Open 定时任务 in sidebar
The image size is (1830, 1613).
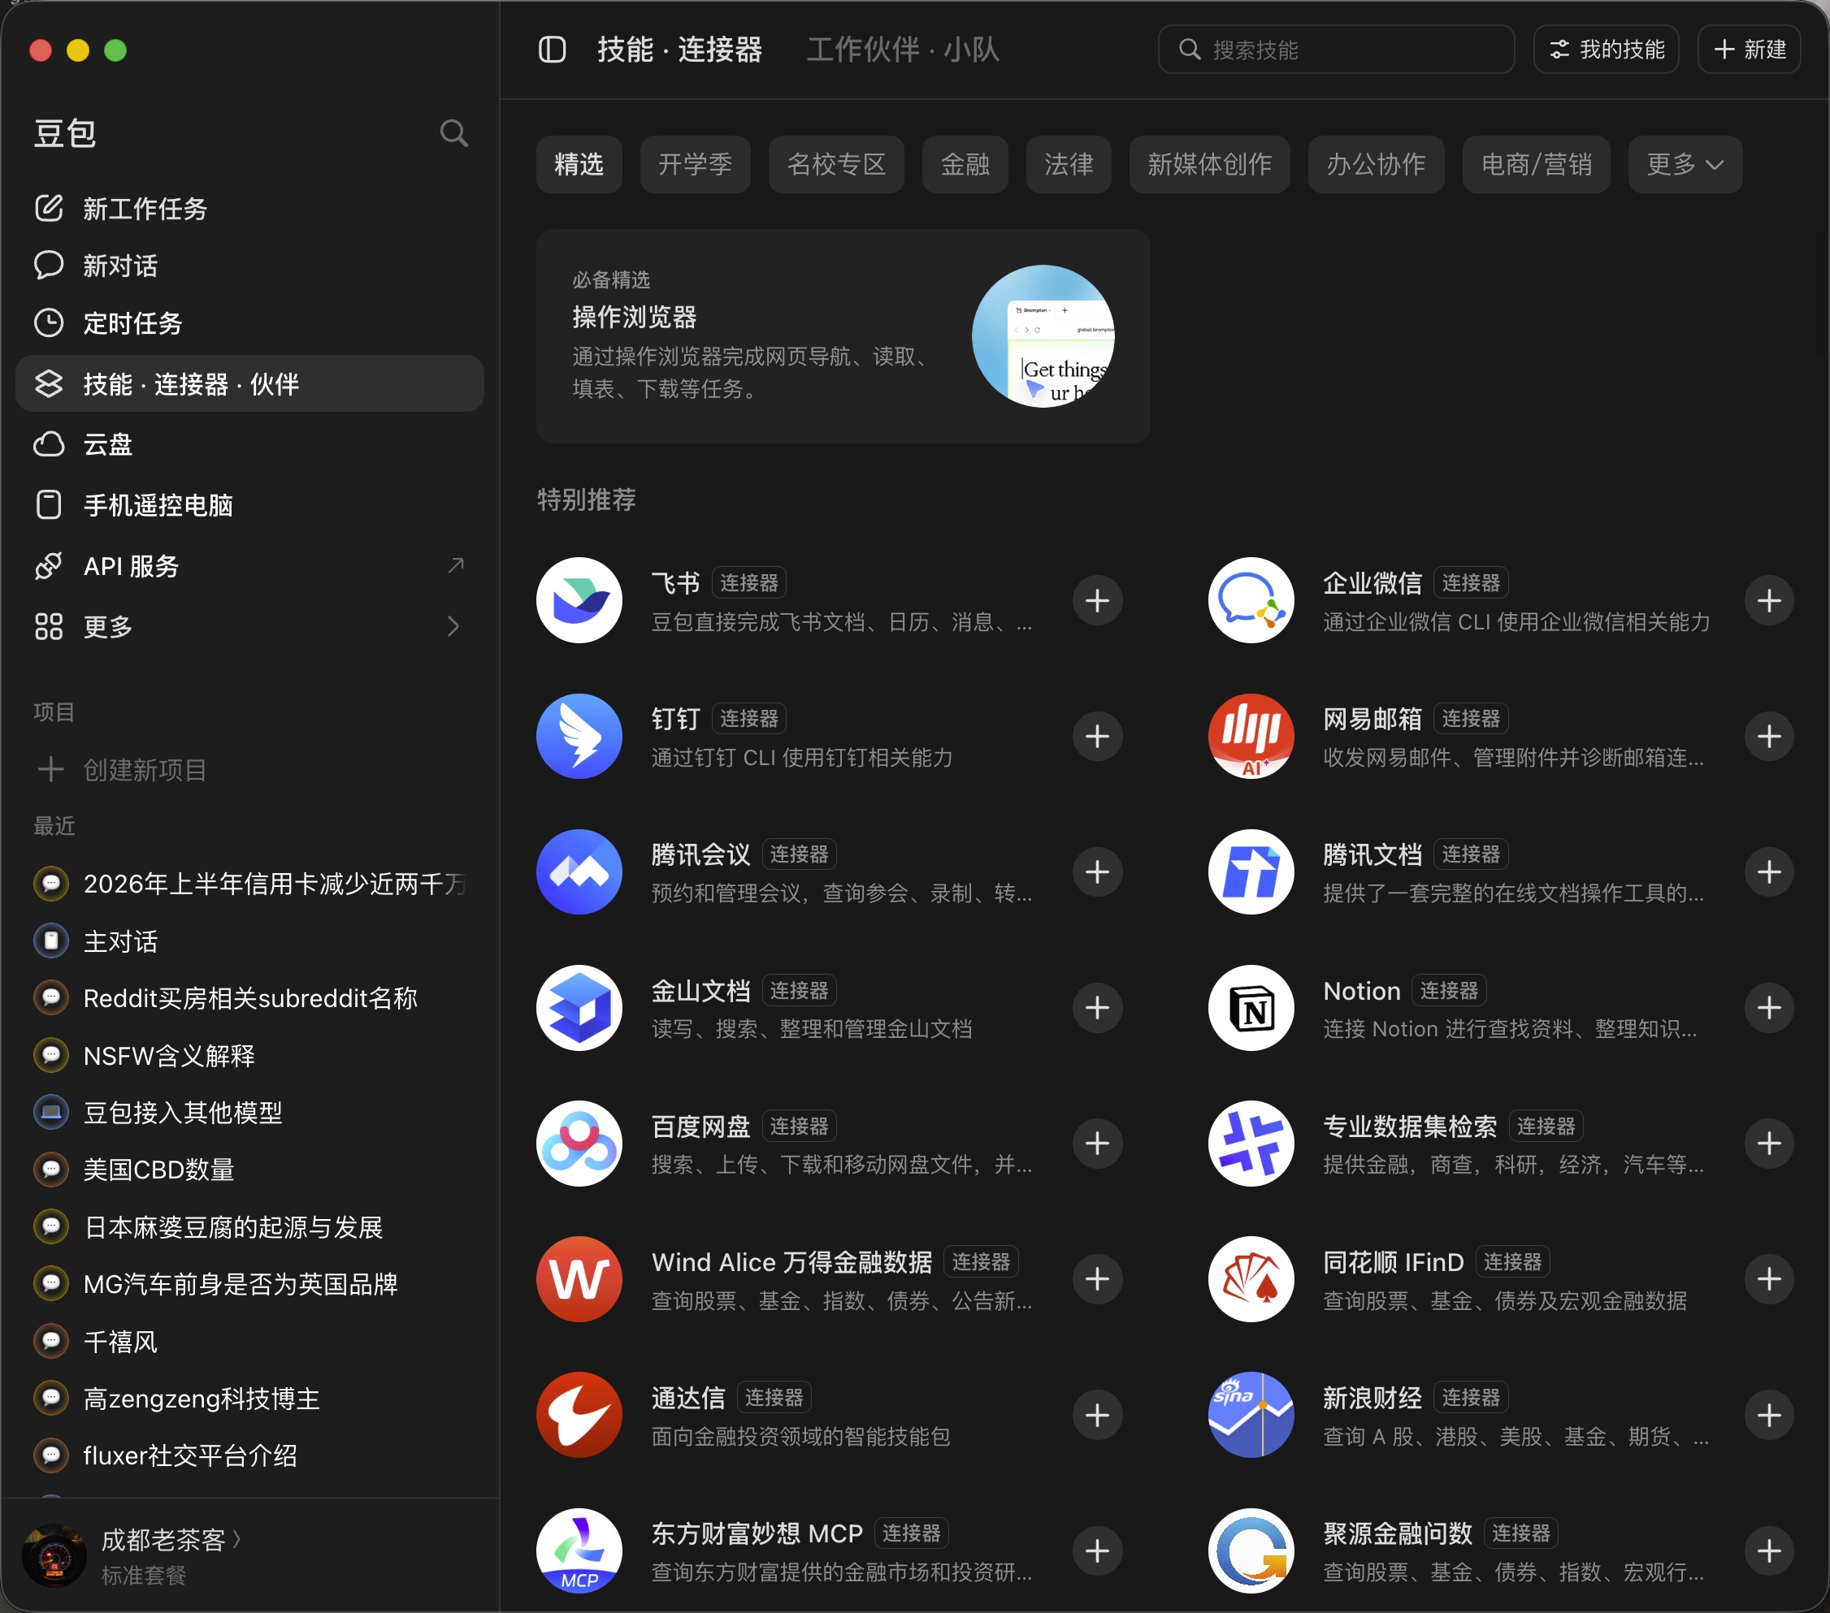tap(249, 323)
